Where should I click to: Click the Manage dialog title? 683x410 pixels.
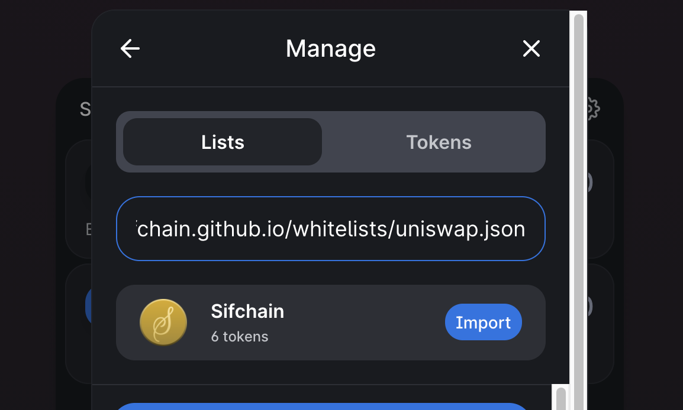[x=330, y=48]
